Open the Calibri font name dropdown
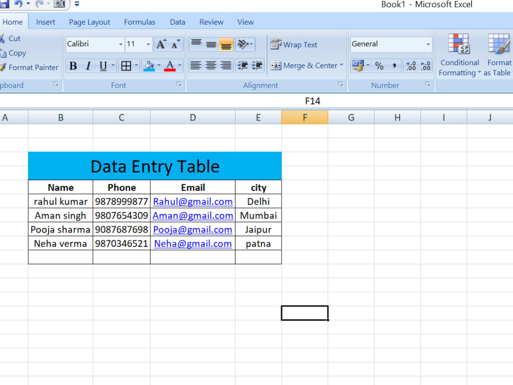 click(121, 44)
